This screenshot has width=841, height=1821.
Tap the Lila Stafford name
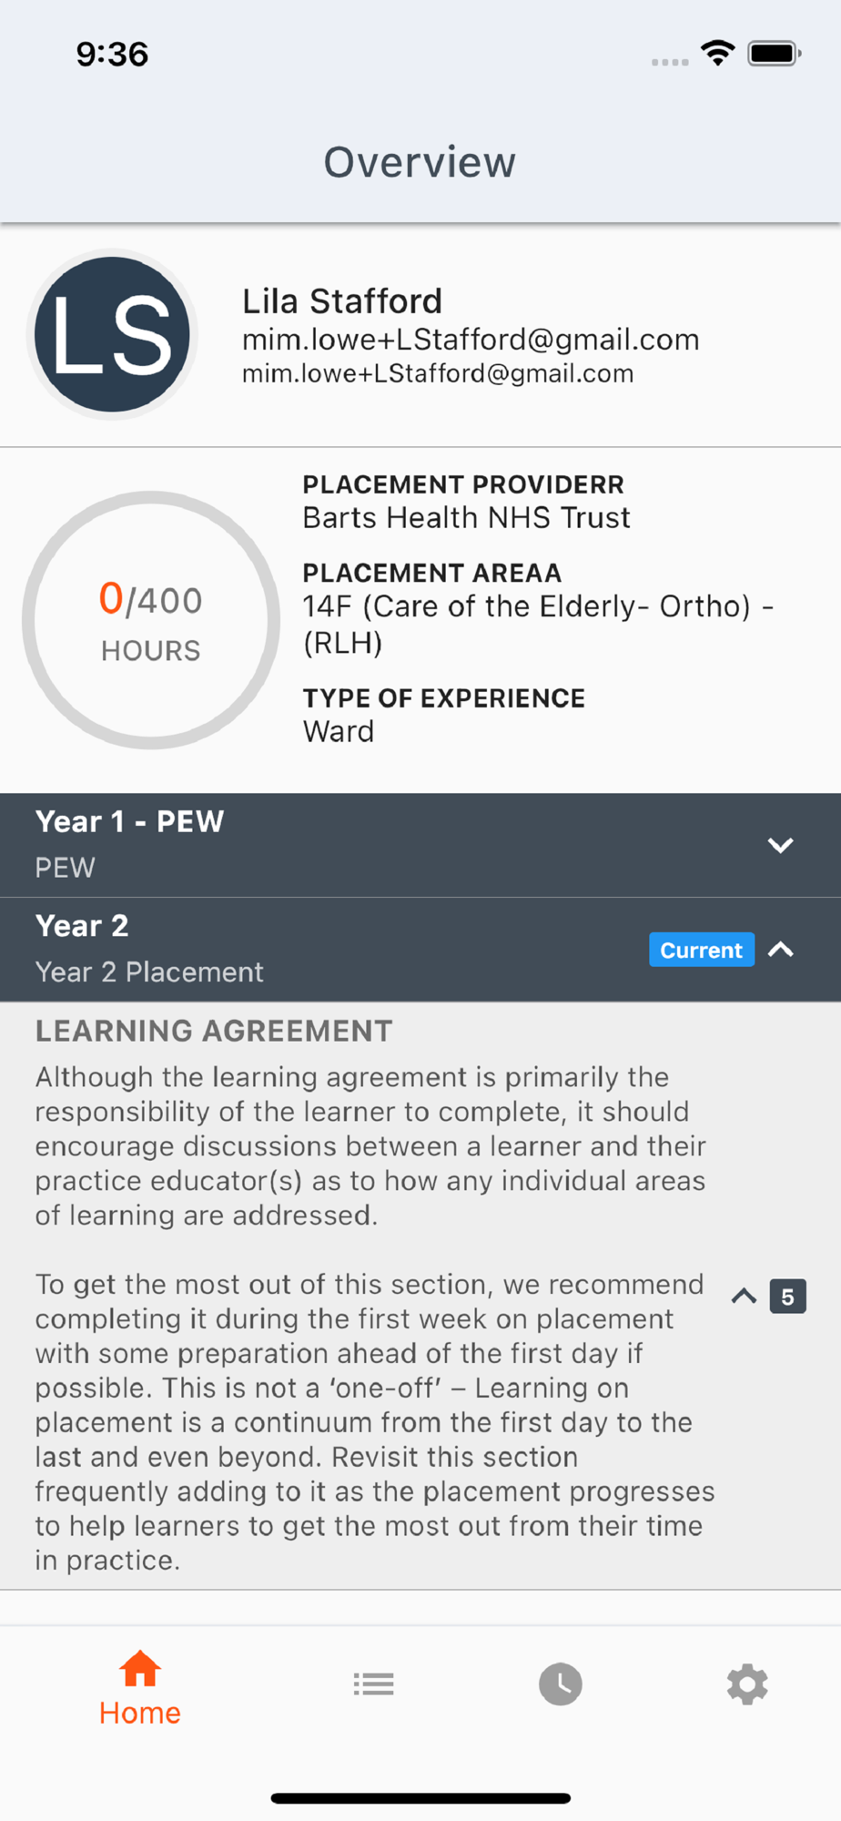coord(342,300)
